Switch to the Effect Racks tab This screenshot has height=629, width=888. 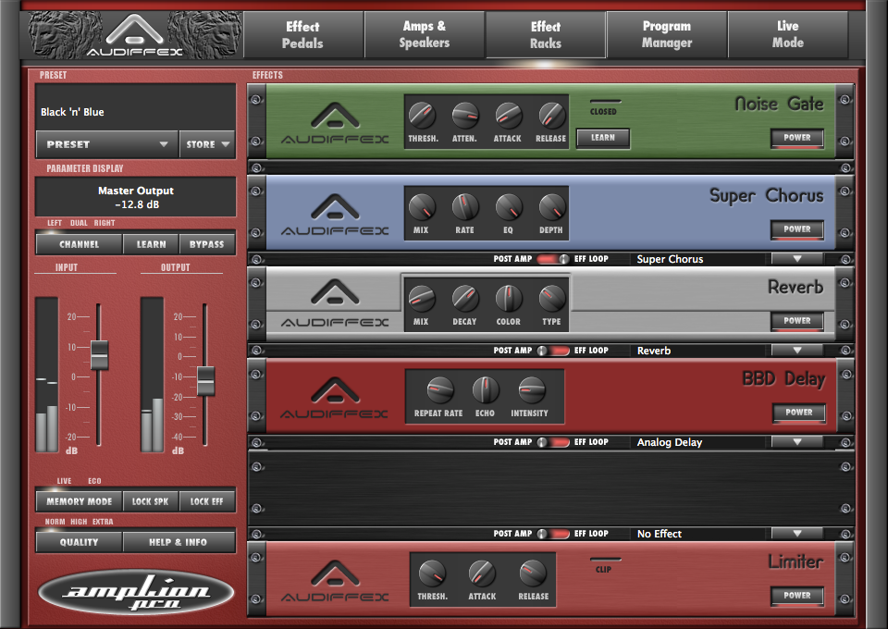546,34
